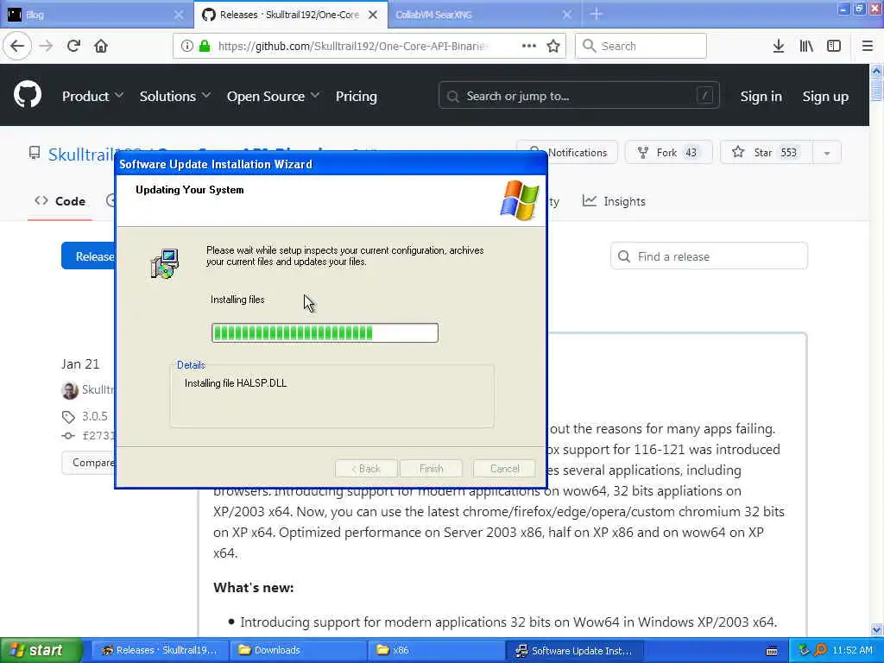The image size is (884, 663).
Task: Click the on-screen keyboard tray icon
Action: click(x=772, y=651)
